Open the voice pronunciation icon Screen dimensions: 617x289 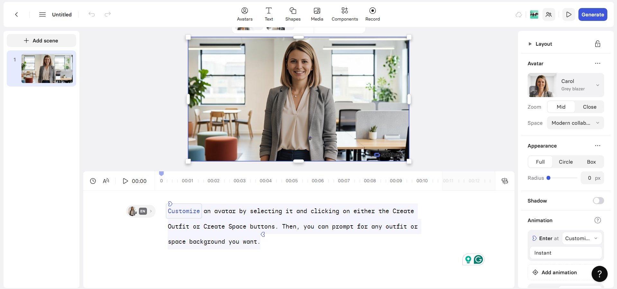click(x=106, y=181)
